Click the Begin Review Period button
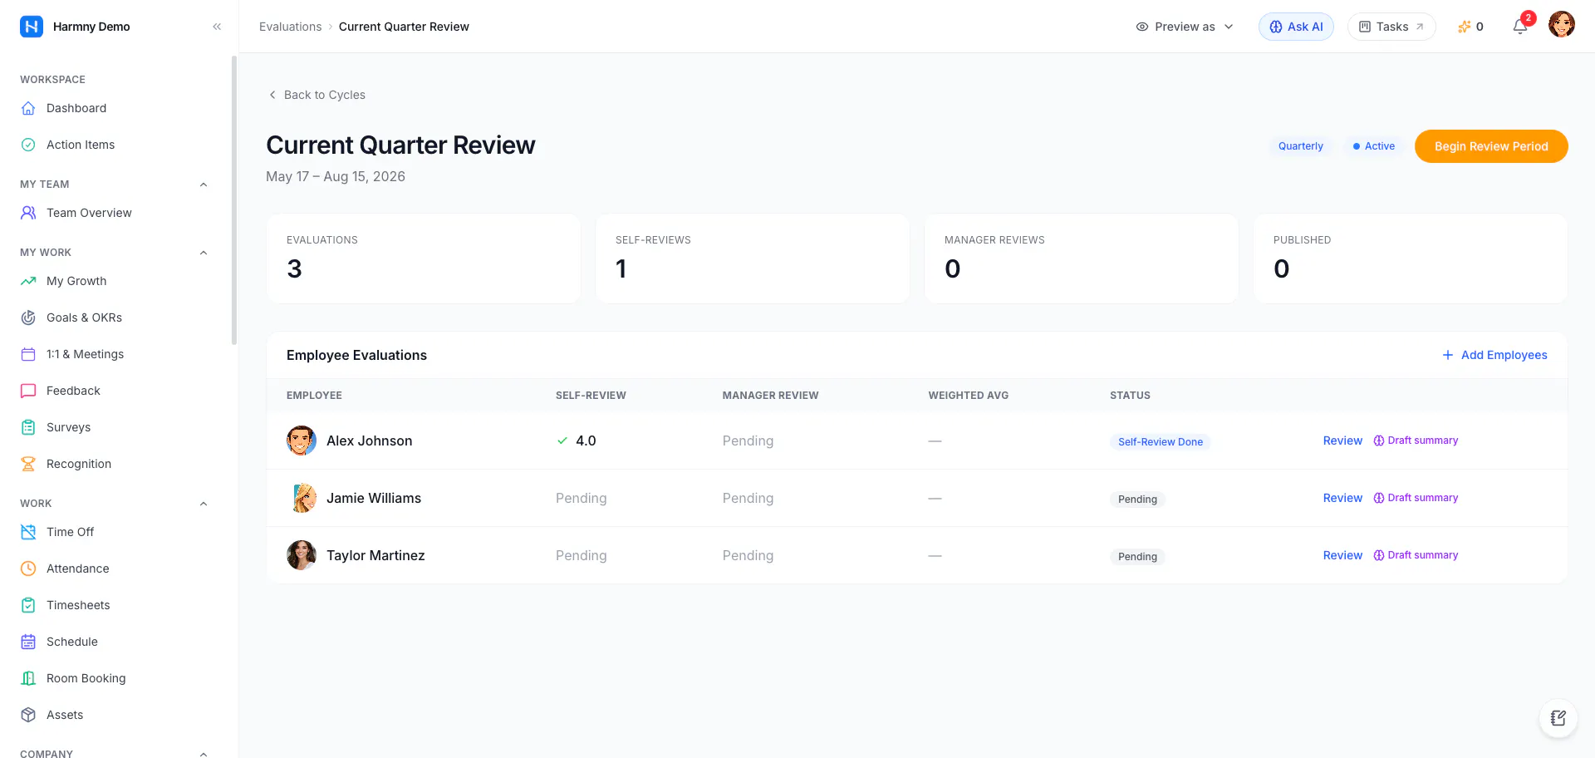1595x758 pixels. [x=1491, y=146]
